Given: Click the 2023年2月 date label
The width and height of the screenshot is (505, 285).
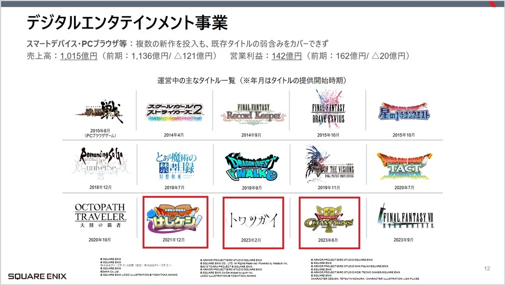Looking at the screenshot, I should click(x=251, y=240).
